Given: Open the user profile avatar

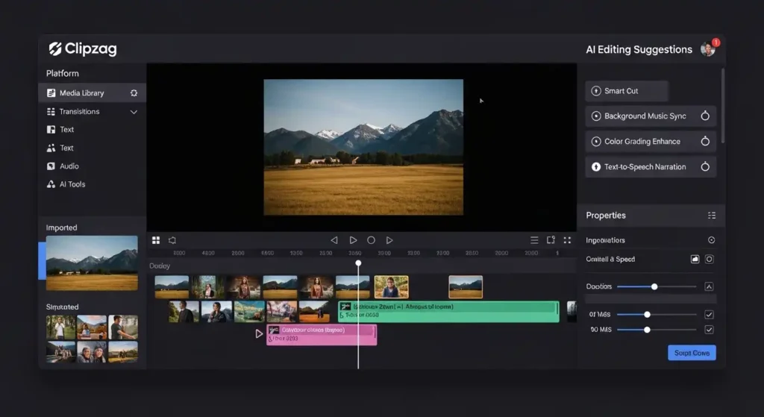Looking at the screenshot, I should click(708, 48).
